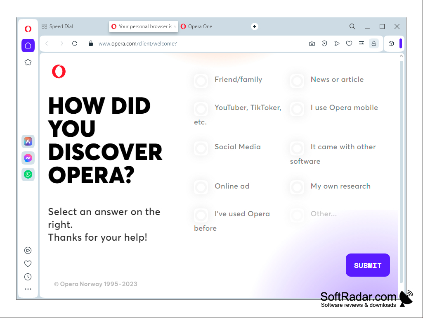Take a snapshot with the camera icon
This screenshot has width=423, height=318.
tap(312, 43)
